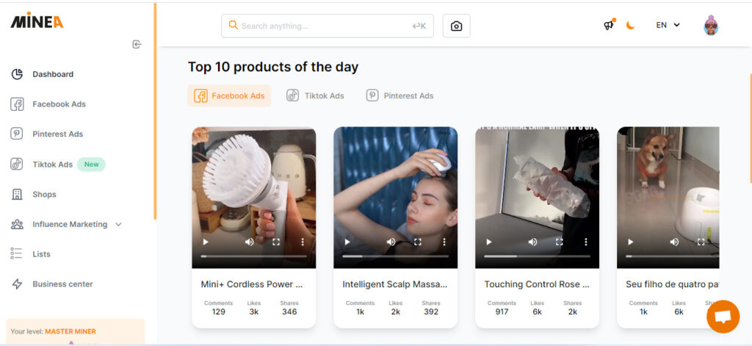Open the Shops sidebar icon
Viewport: 752px width, 346px height.
[x=17, y=194]
